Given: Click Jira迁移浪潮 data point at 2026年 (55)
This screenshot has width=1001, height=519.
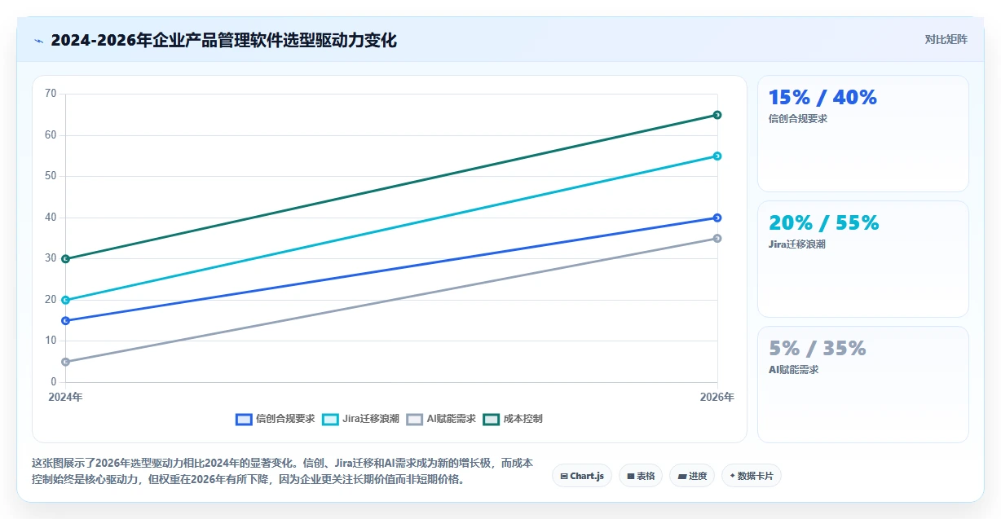Looking at the screenshot, I should click(717, 156).
